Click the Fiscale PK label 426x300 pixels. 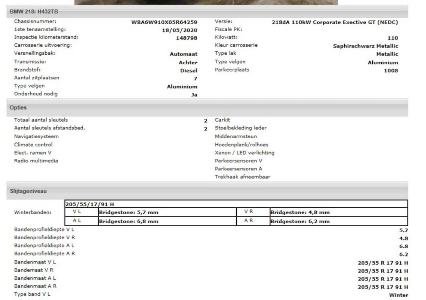tap(228, 29)
